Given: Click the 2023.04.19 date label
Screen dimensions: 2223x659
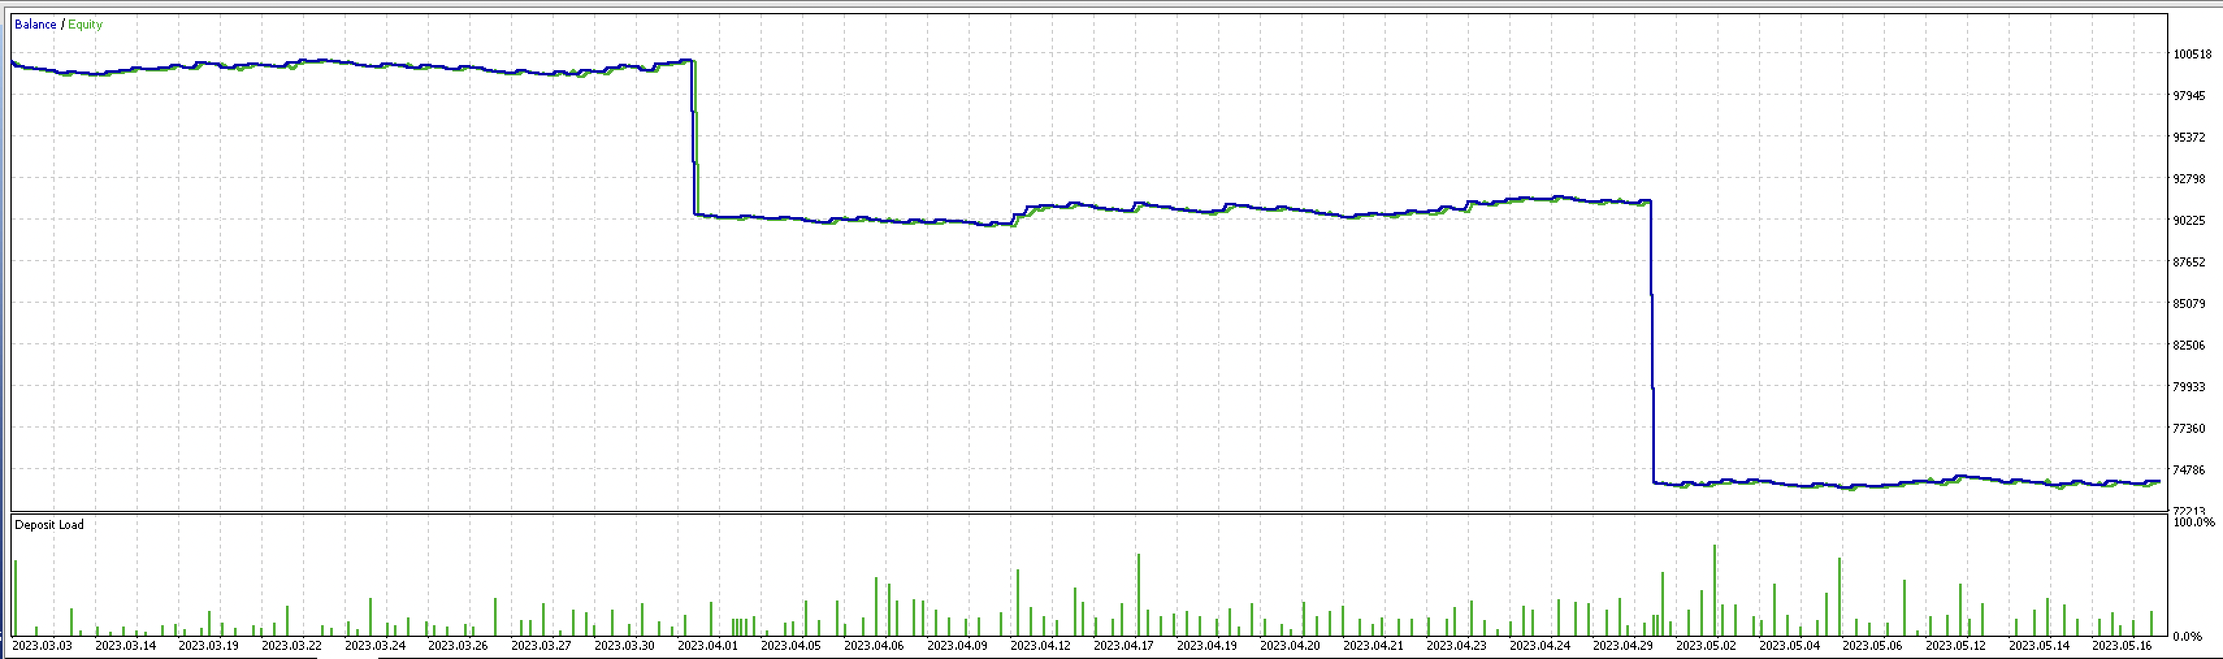Looking at the screenshot, I should [1206, 645].
